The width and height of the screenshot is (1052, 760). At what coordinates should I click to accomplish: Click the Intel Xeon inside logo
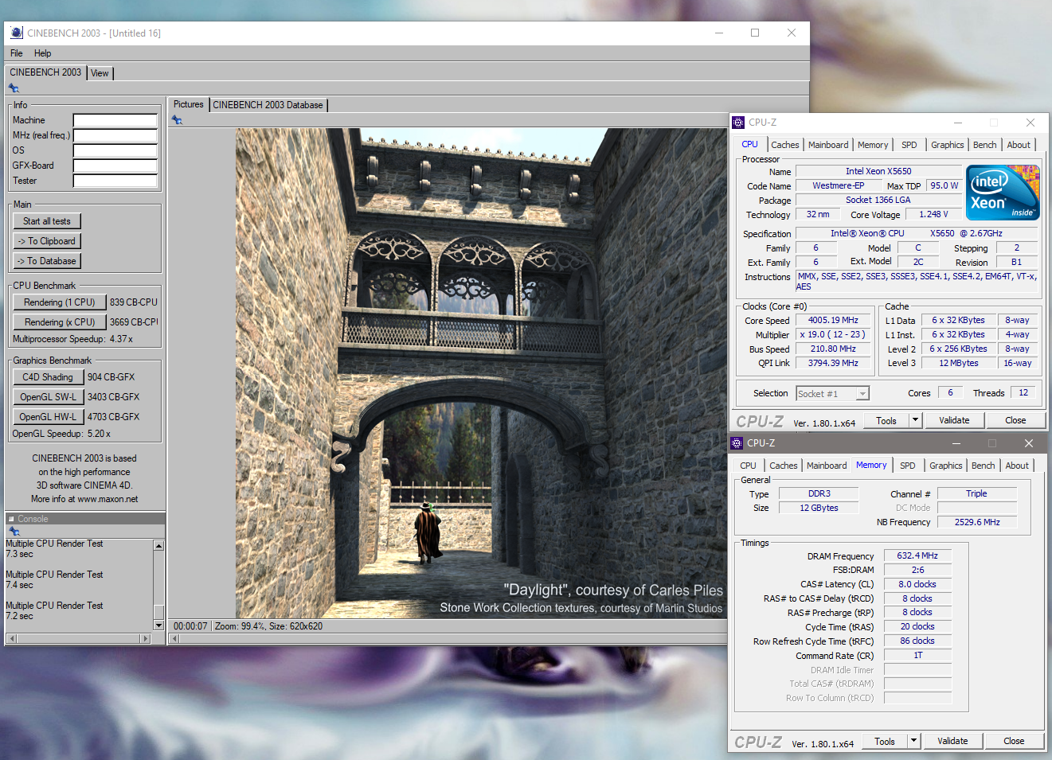pos(1003,193)
